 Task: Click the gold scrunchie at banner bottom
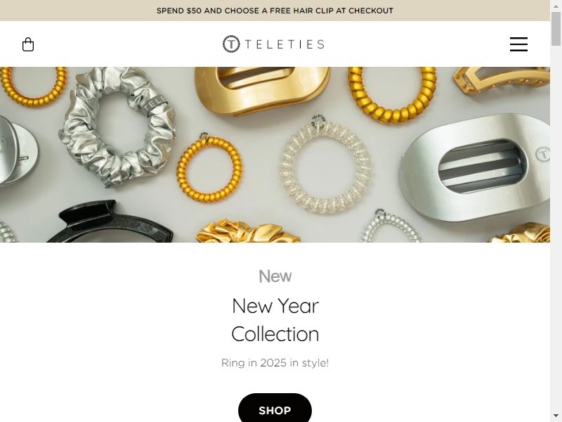248,231
